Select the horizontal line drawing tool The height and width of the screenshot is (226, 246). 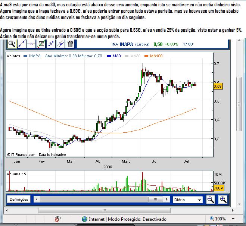coord(31,44)
